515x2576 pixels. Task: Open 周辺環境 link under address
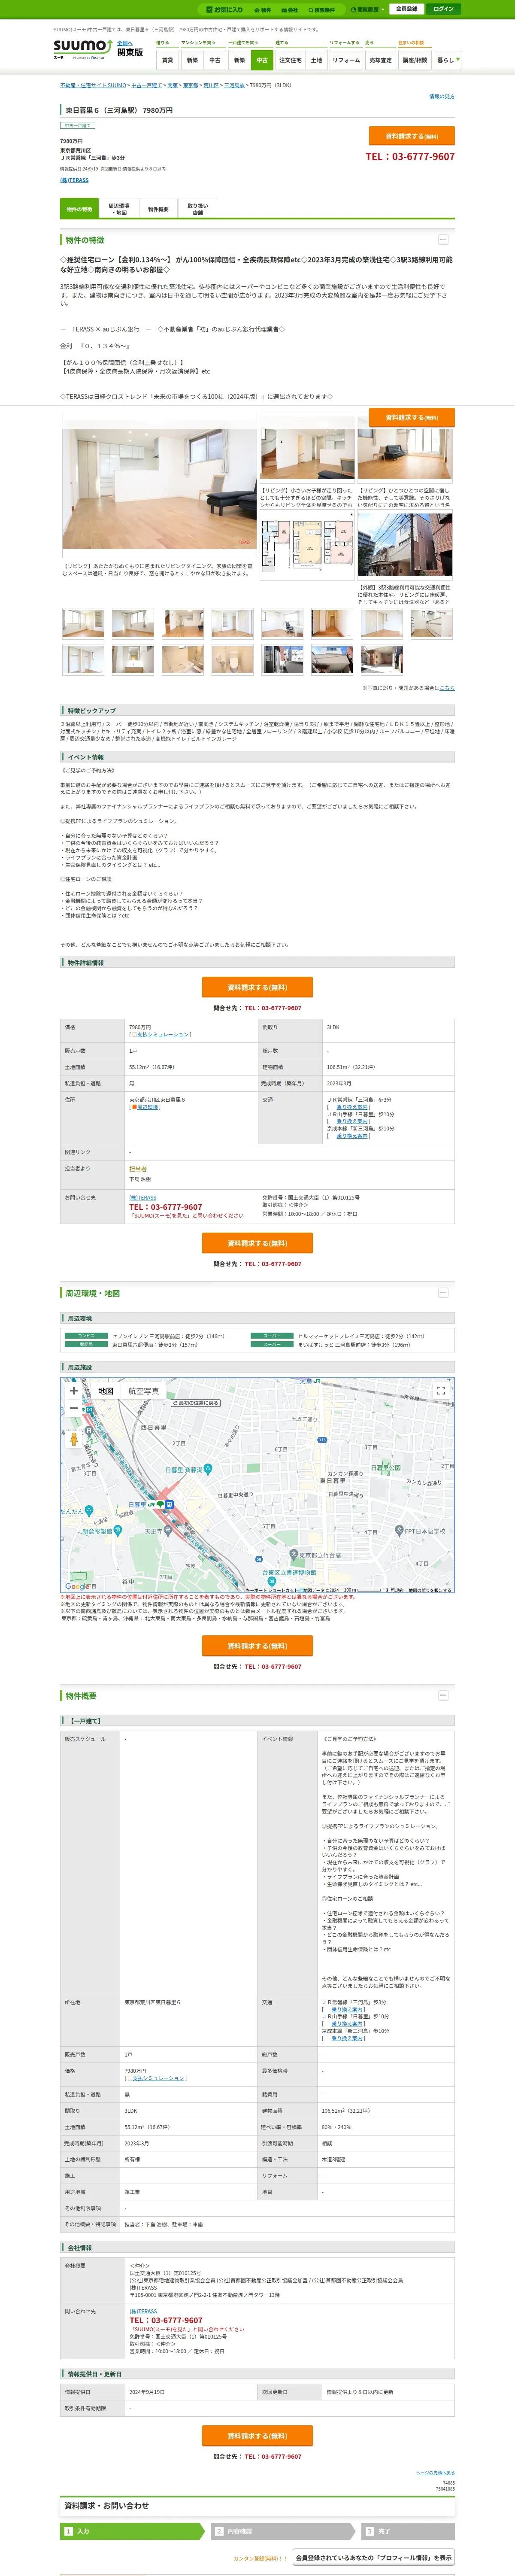click(148, 1107)
